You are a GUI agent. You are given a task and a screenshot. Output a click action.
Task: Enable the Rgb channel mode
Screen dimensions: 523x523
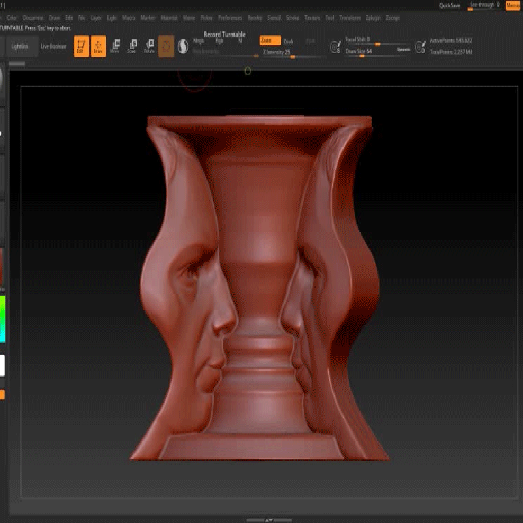click(x=219, y=41)
